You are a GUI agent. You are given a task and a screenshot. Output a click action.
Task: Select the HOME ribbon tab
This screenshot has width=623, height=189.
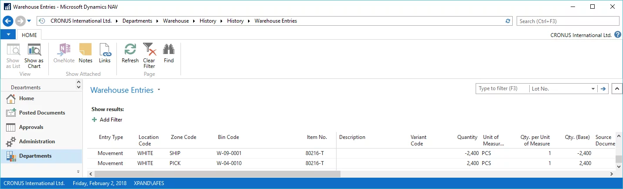click(x=30, y=35)
